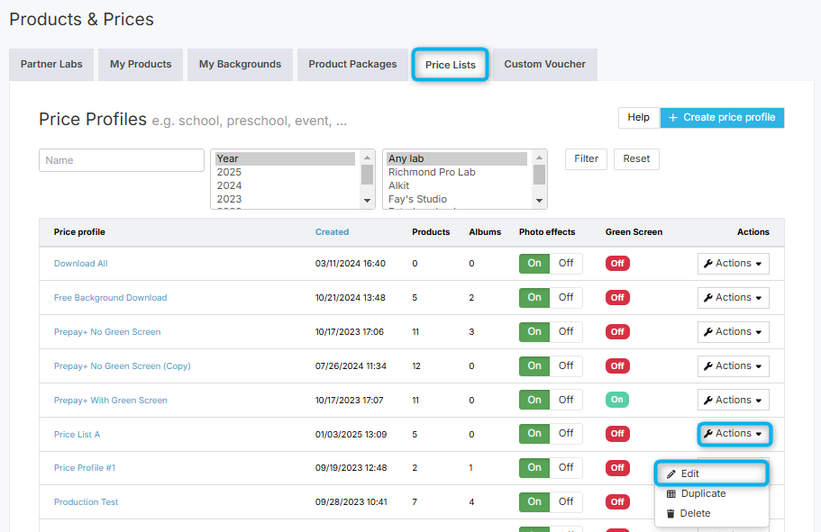Open Actions dropdown for Free Background Download
The height and width of the screenshot is (532, 821).
(733, 297)
